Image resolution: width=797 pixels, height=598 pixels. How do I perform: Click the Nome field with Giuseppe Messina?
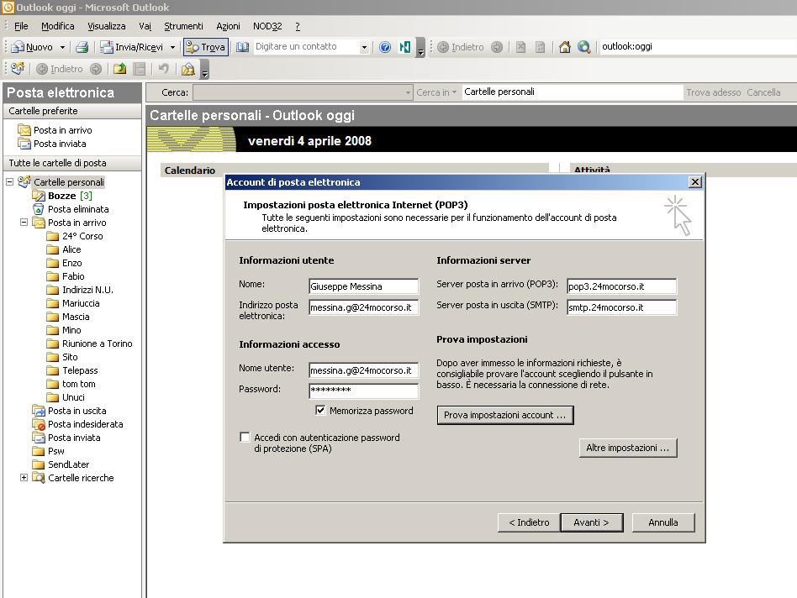[x=363, y=286]
